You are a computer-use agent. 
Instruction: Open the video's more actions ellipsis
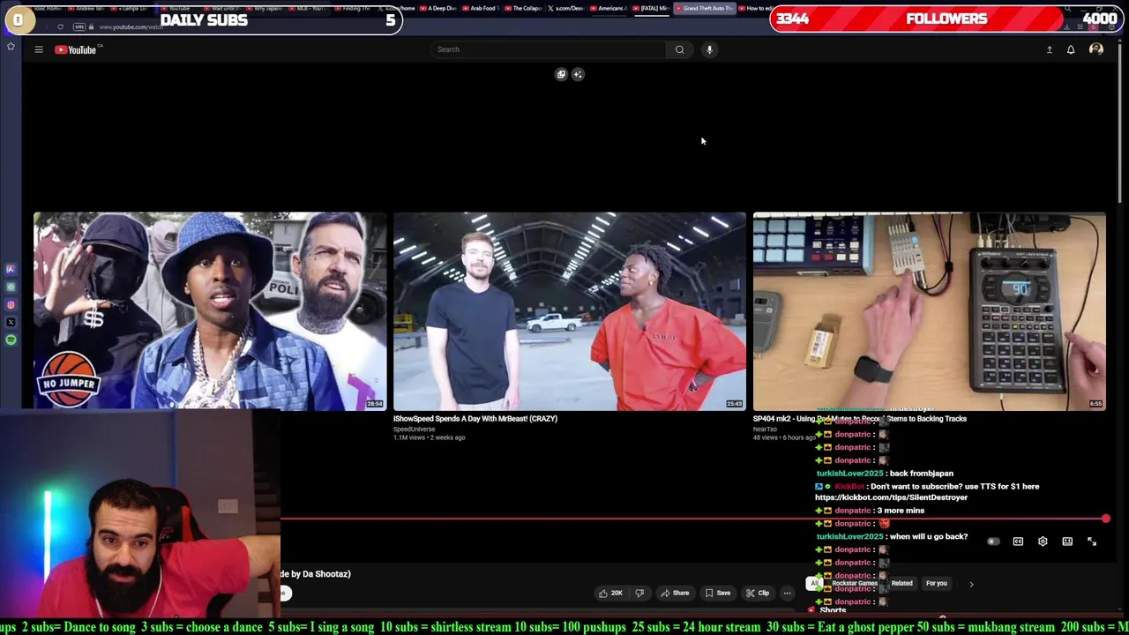point(787,593)
